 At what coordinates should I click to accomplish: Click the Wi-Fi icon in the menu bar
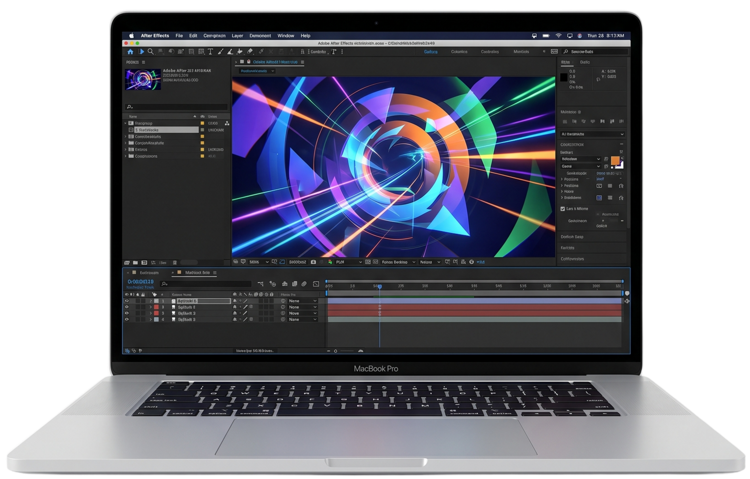(x=558, y=36)
